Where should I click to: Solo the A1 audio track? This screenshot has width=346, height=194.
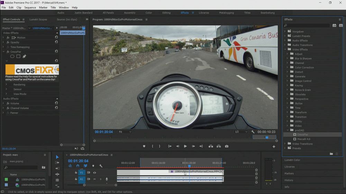tap(101, 179)
